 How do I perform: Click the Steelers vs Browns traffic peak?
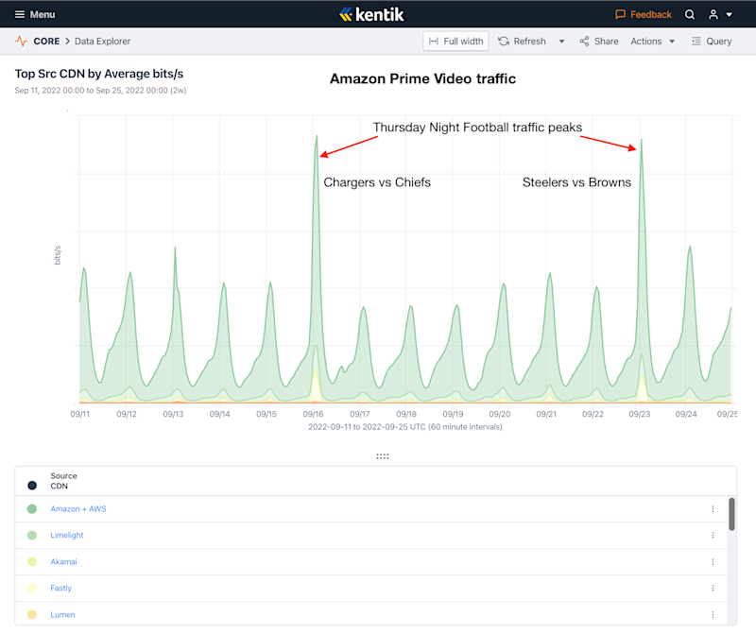tap(642, 140)
